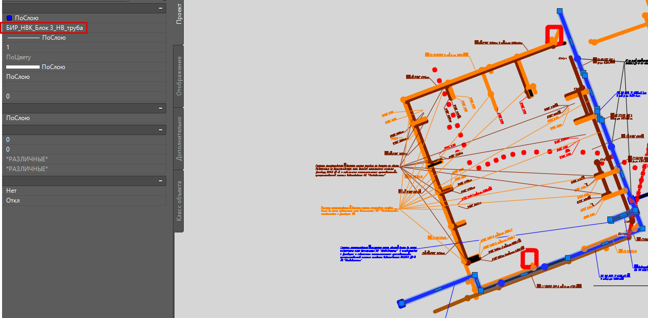The image size is (648, 318).
Task: Click blue grip at lower-left end of blue pipe
Action: tap(401, 304)
